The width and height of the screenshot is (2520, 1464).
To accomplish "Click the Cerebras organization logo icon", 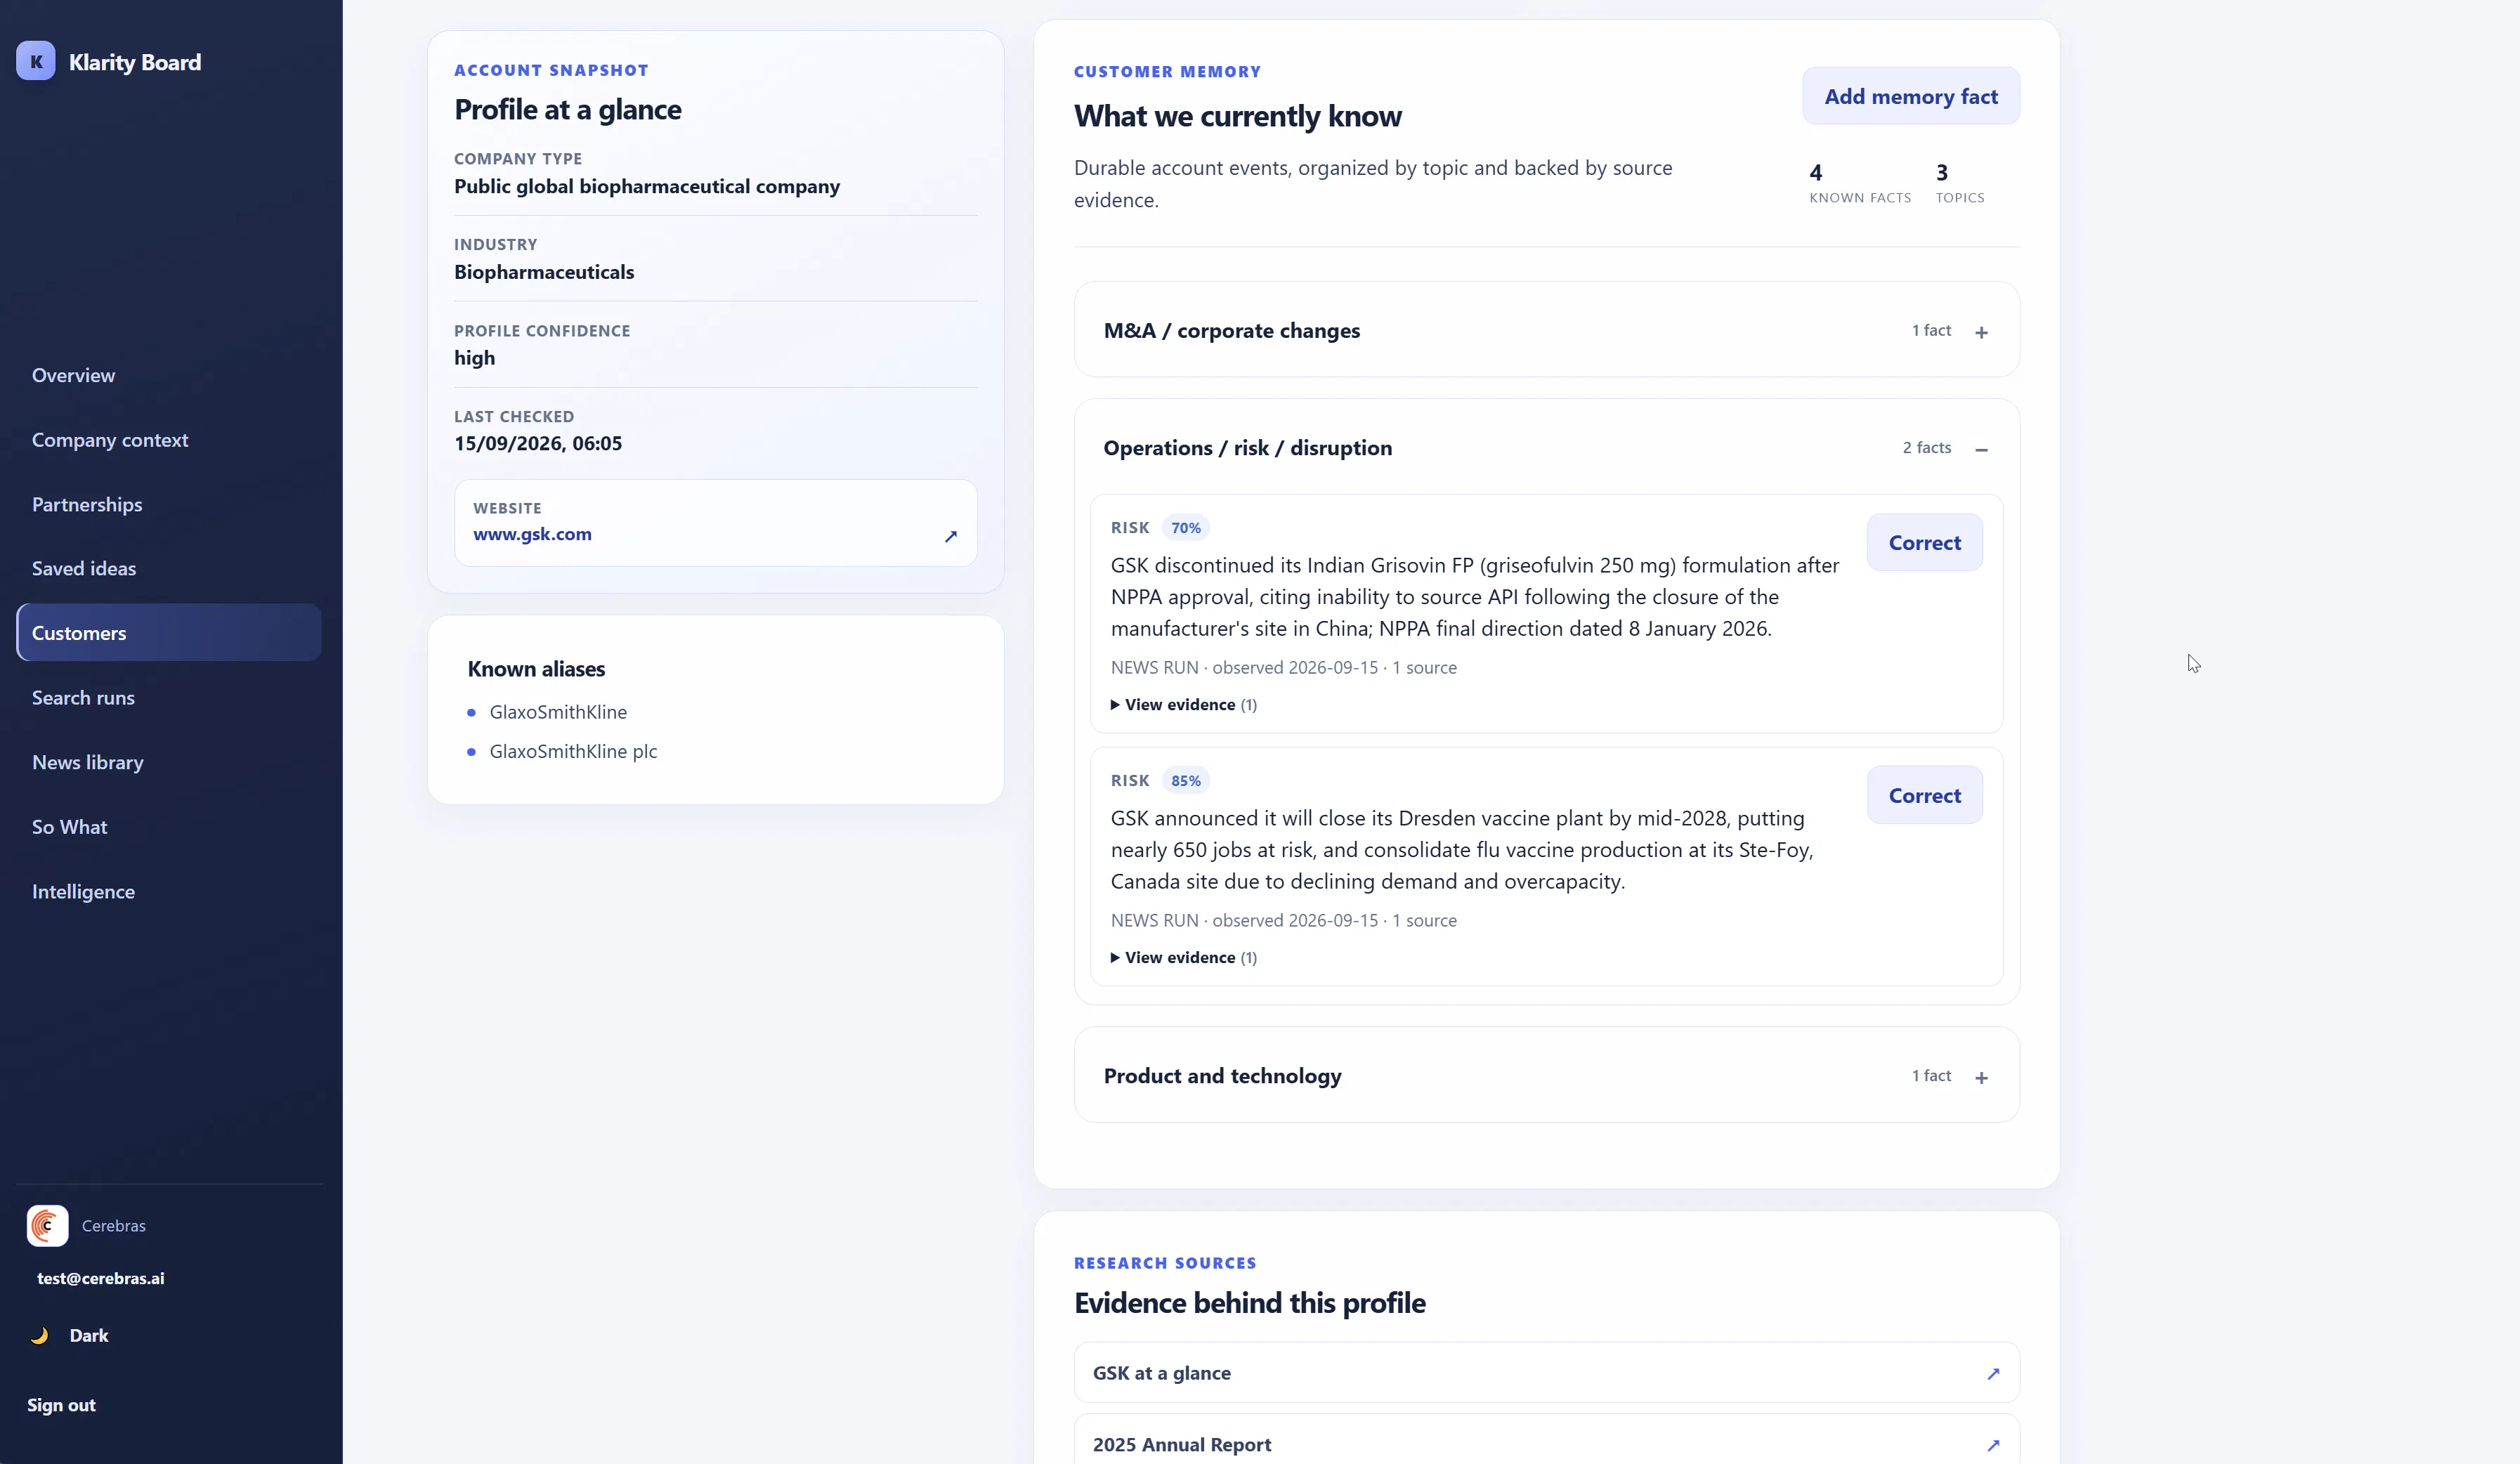I will (47, 1225).
